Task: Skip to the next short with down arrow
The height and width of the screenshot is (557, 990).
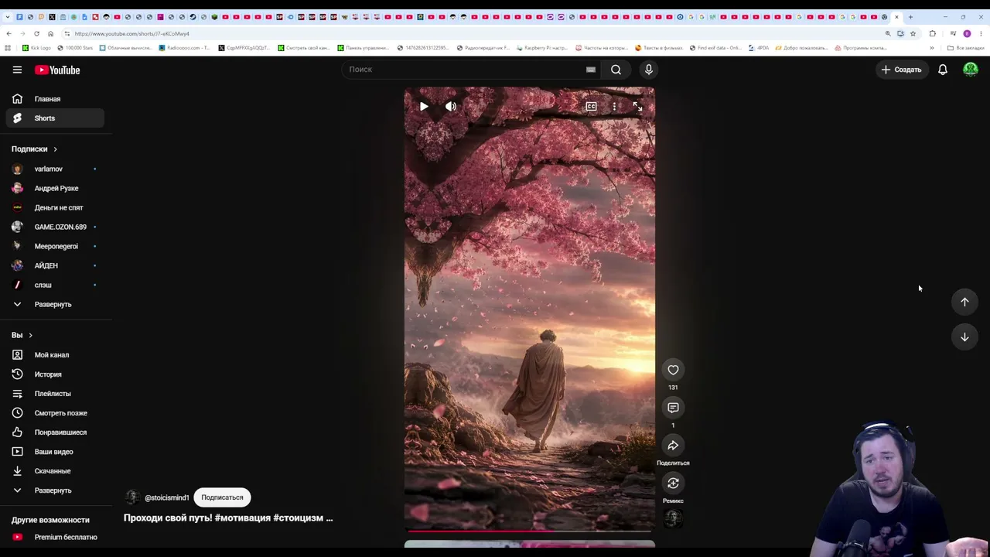Action: pos(964,337)
